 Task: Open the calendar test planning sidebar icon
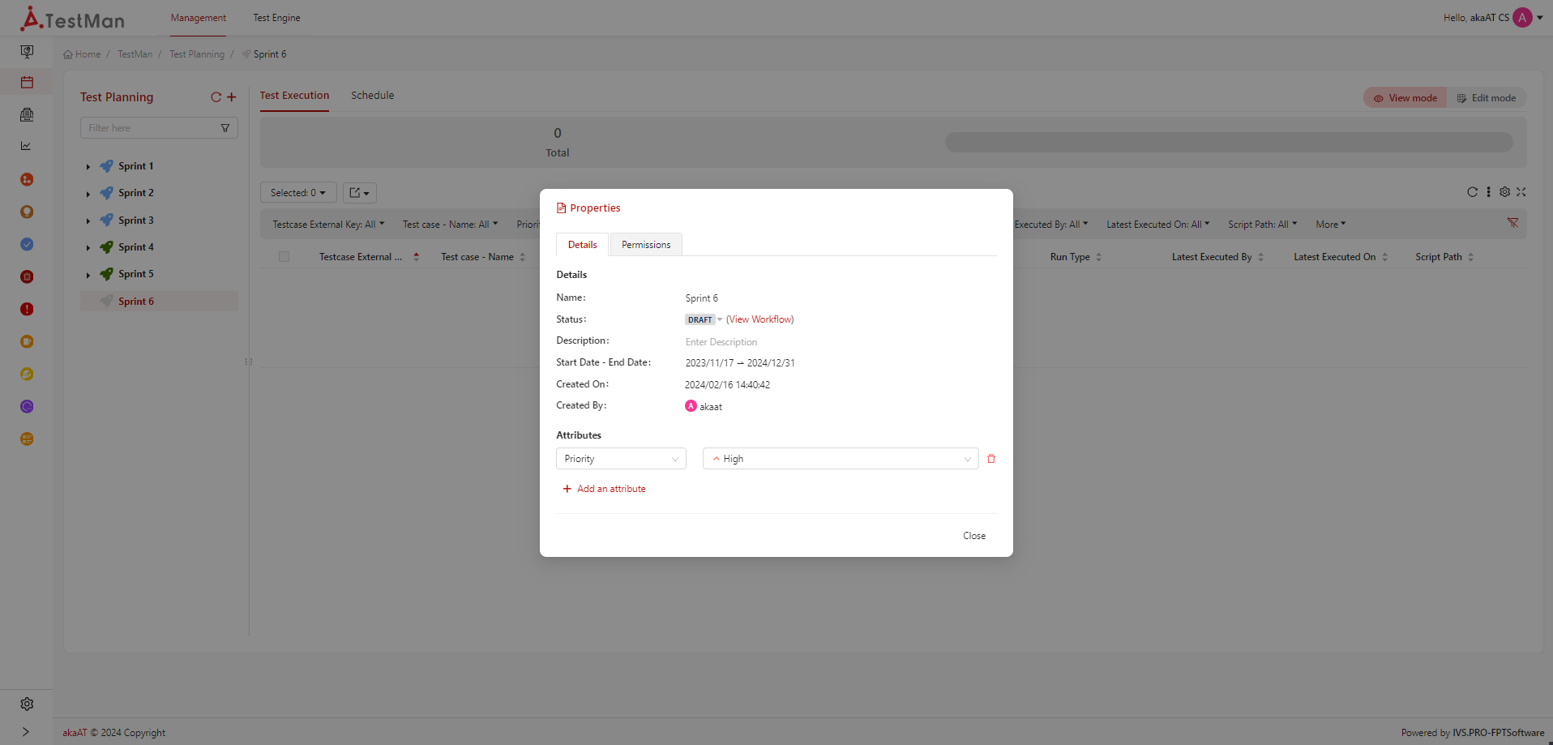point(27,82)
